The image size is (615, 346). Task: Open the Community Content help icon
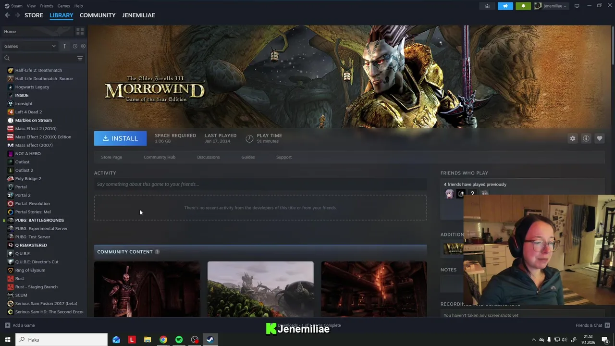coord(157,252)
